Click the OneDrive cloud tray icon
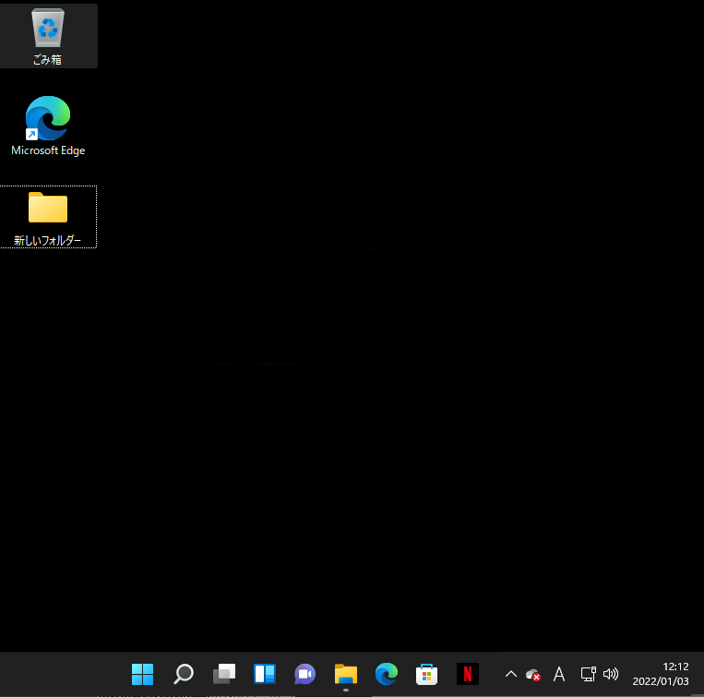Viewport: 704px width, 697px height. click(533, 675)
